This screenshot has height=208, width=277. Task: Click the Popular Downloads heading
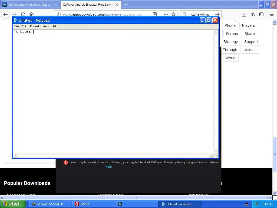coord(27,183)
